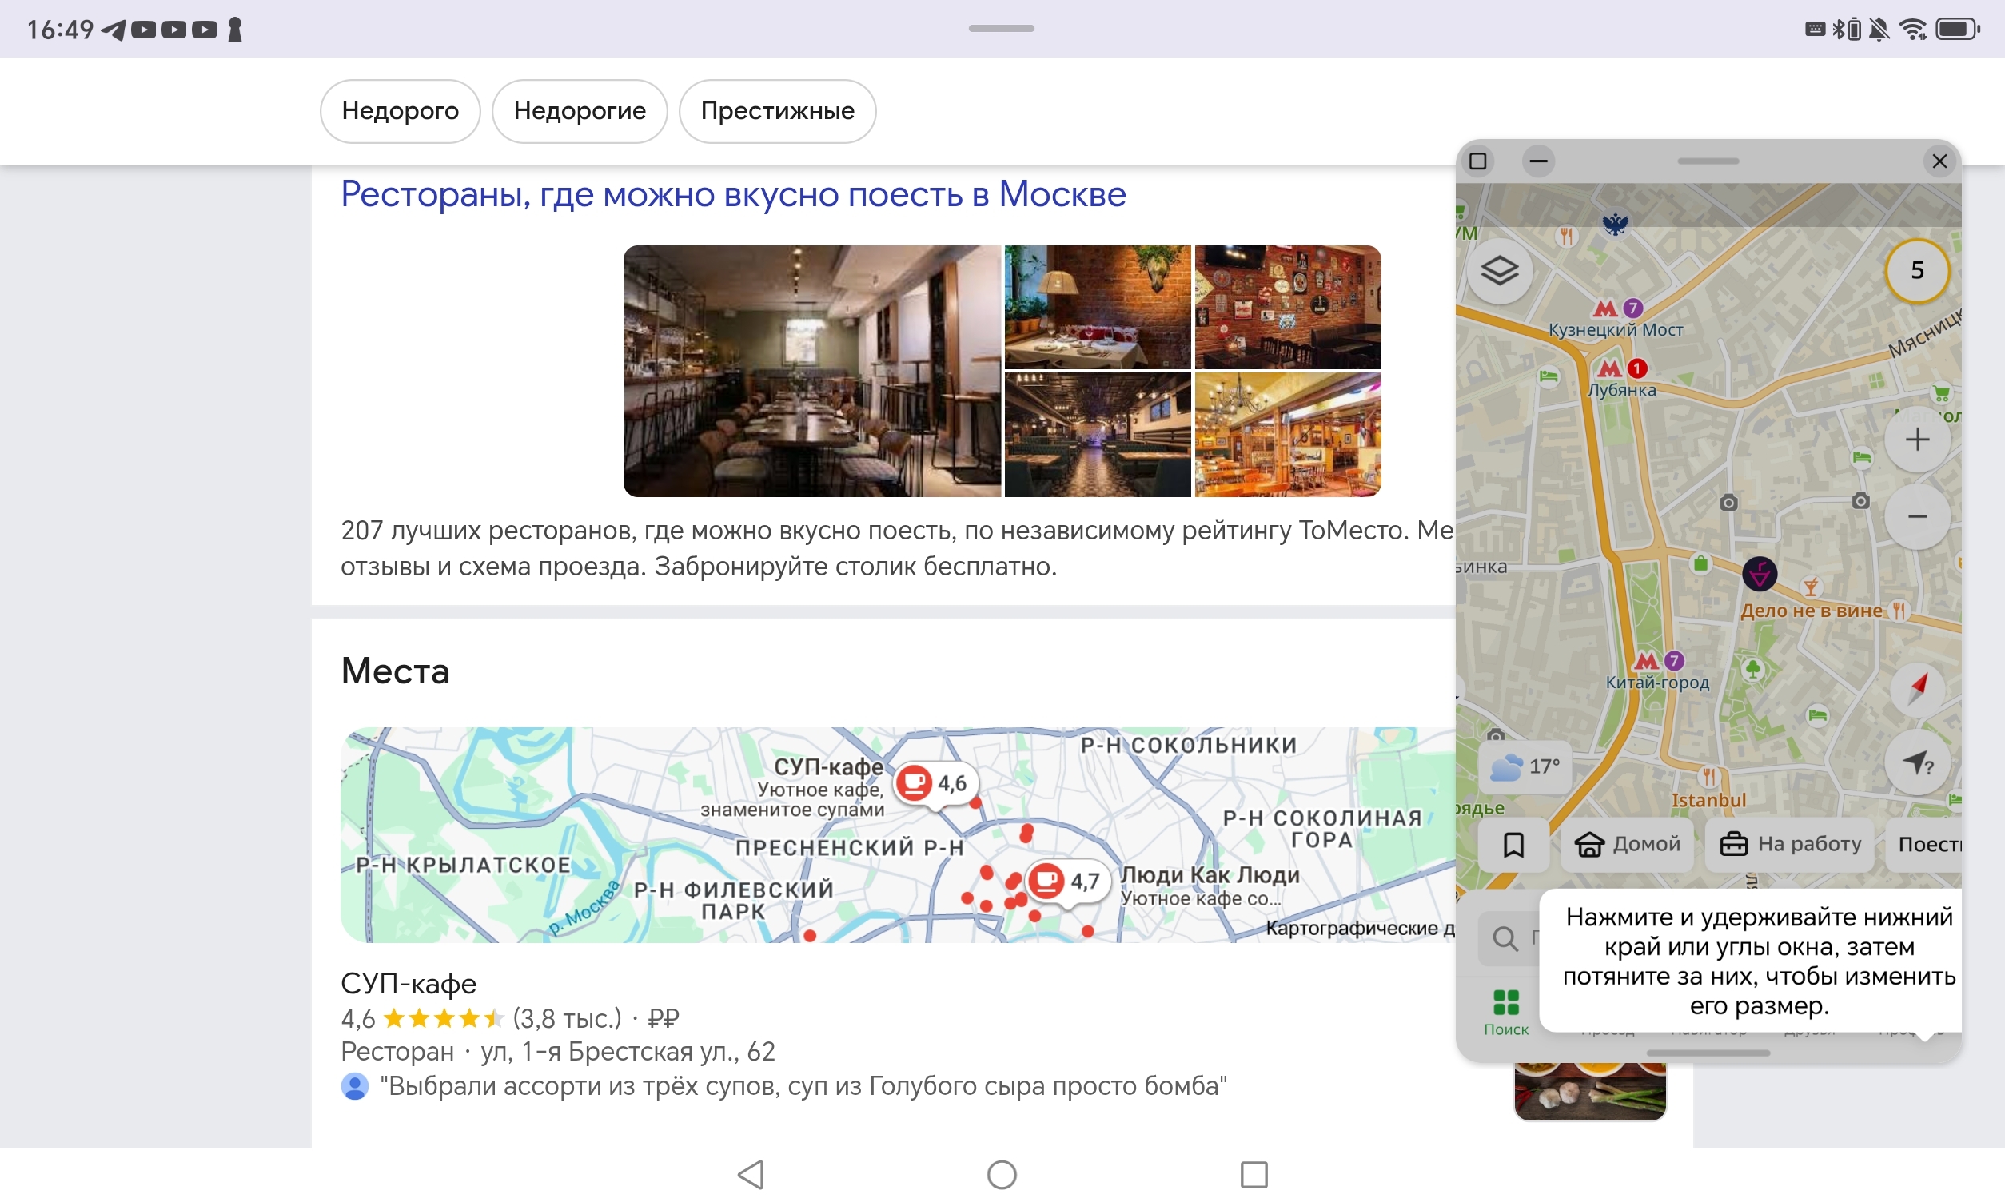2005x1202 pixels.
Task: Tap the На работу route shortcut
Action: click(1790, 845)
